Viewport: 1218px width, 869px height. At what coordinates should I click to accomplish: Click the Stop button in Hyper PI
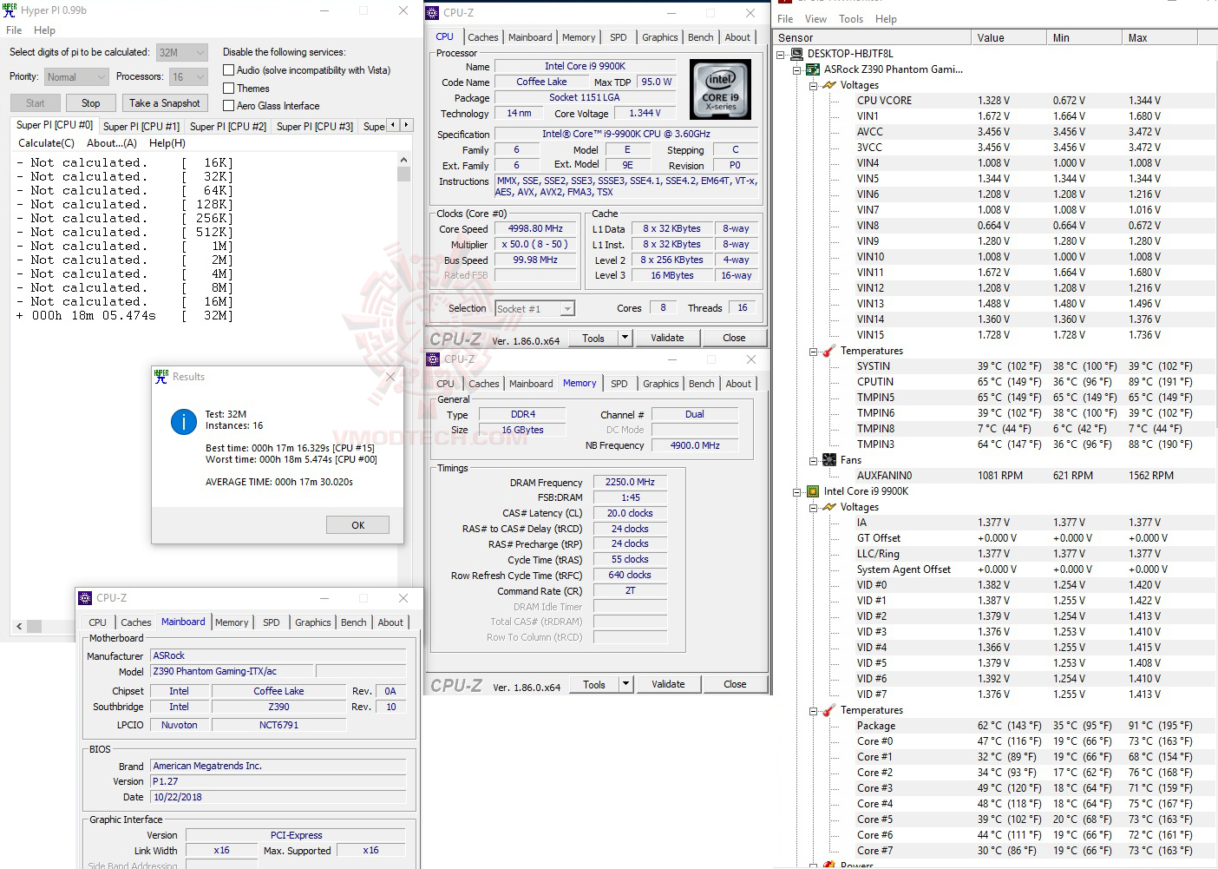91,103
